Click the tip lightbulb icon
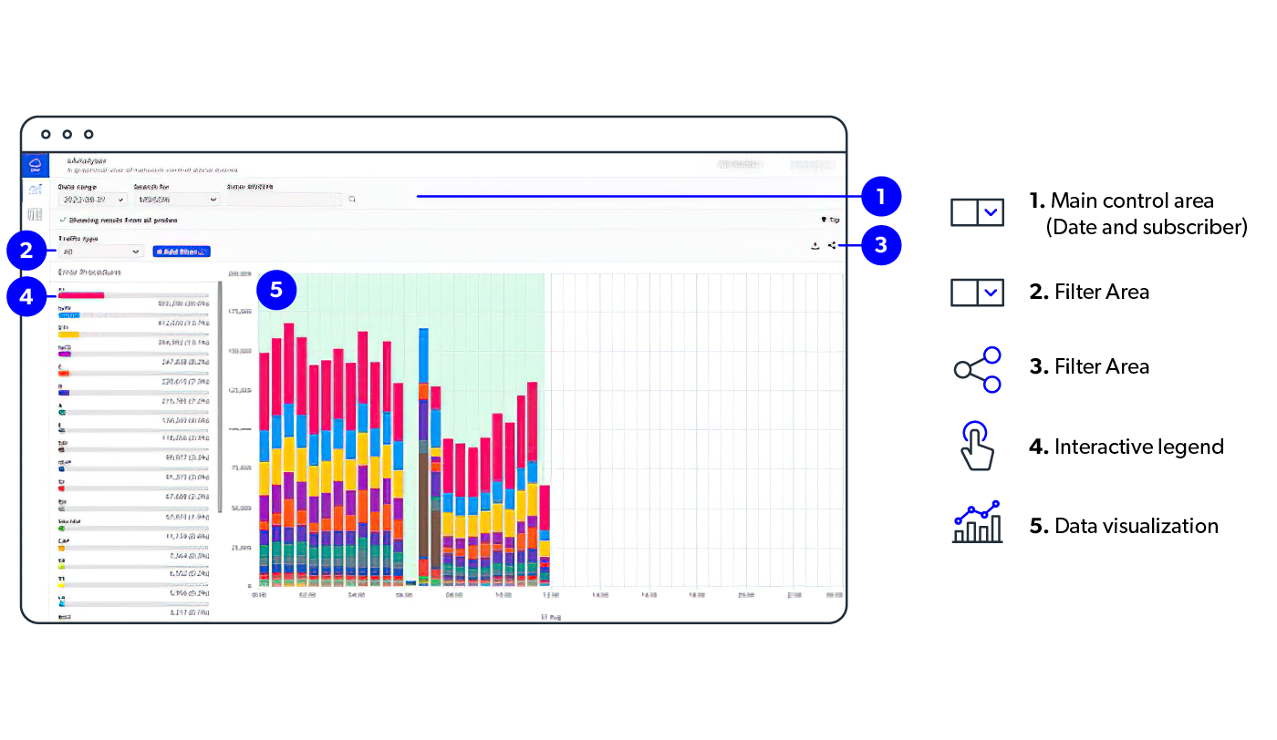The height and width of the screenshot is (740, 1277). (825, 220)
